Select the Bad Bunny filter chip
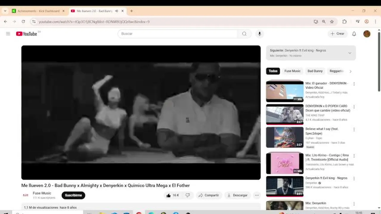The image size is (381, 214). point(315,71)
